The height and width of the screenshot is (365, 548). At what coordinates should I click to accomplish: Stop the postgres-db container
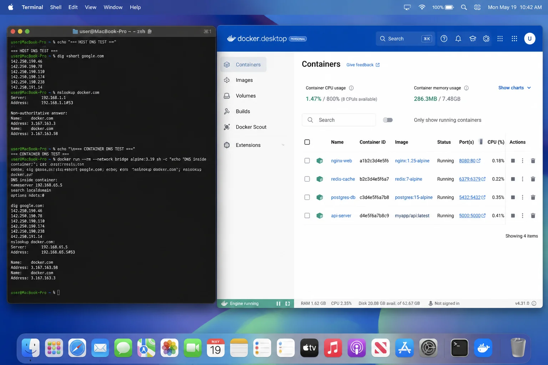click(x=513, y=197)
